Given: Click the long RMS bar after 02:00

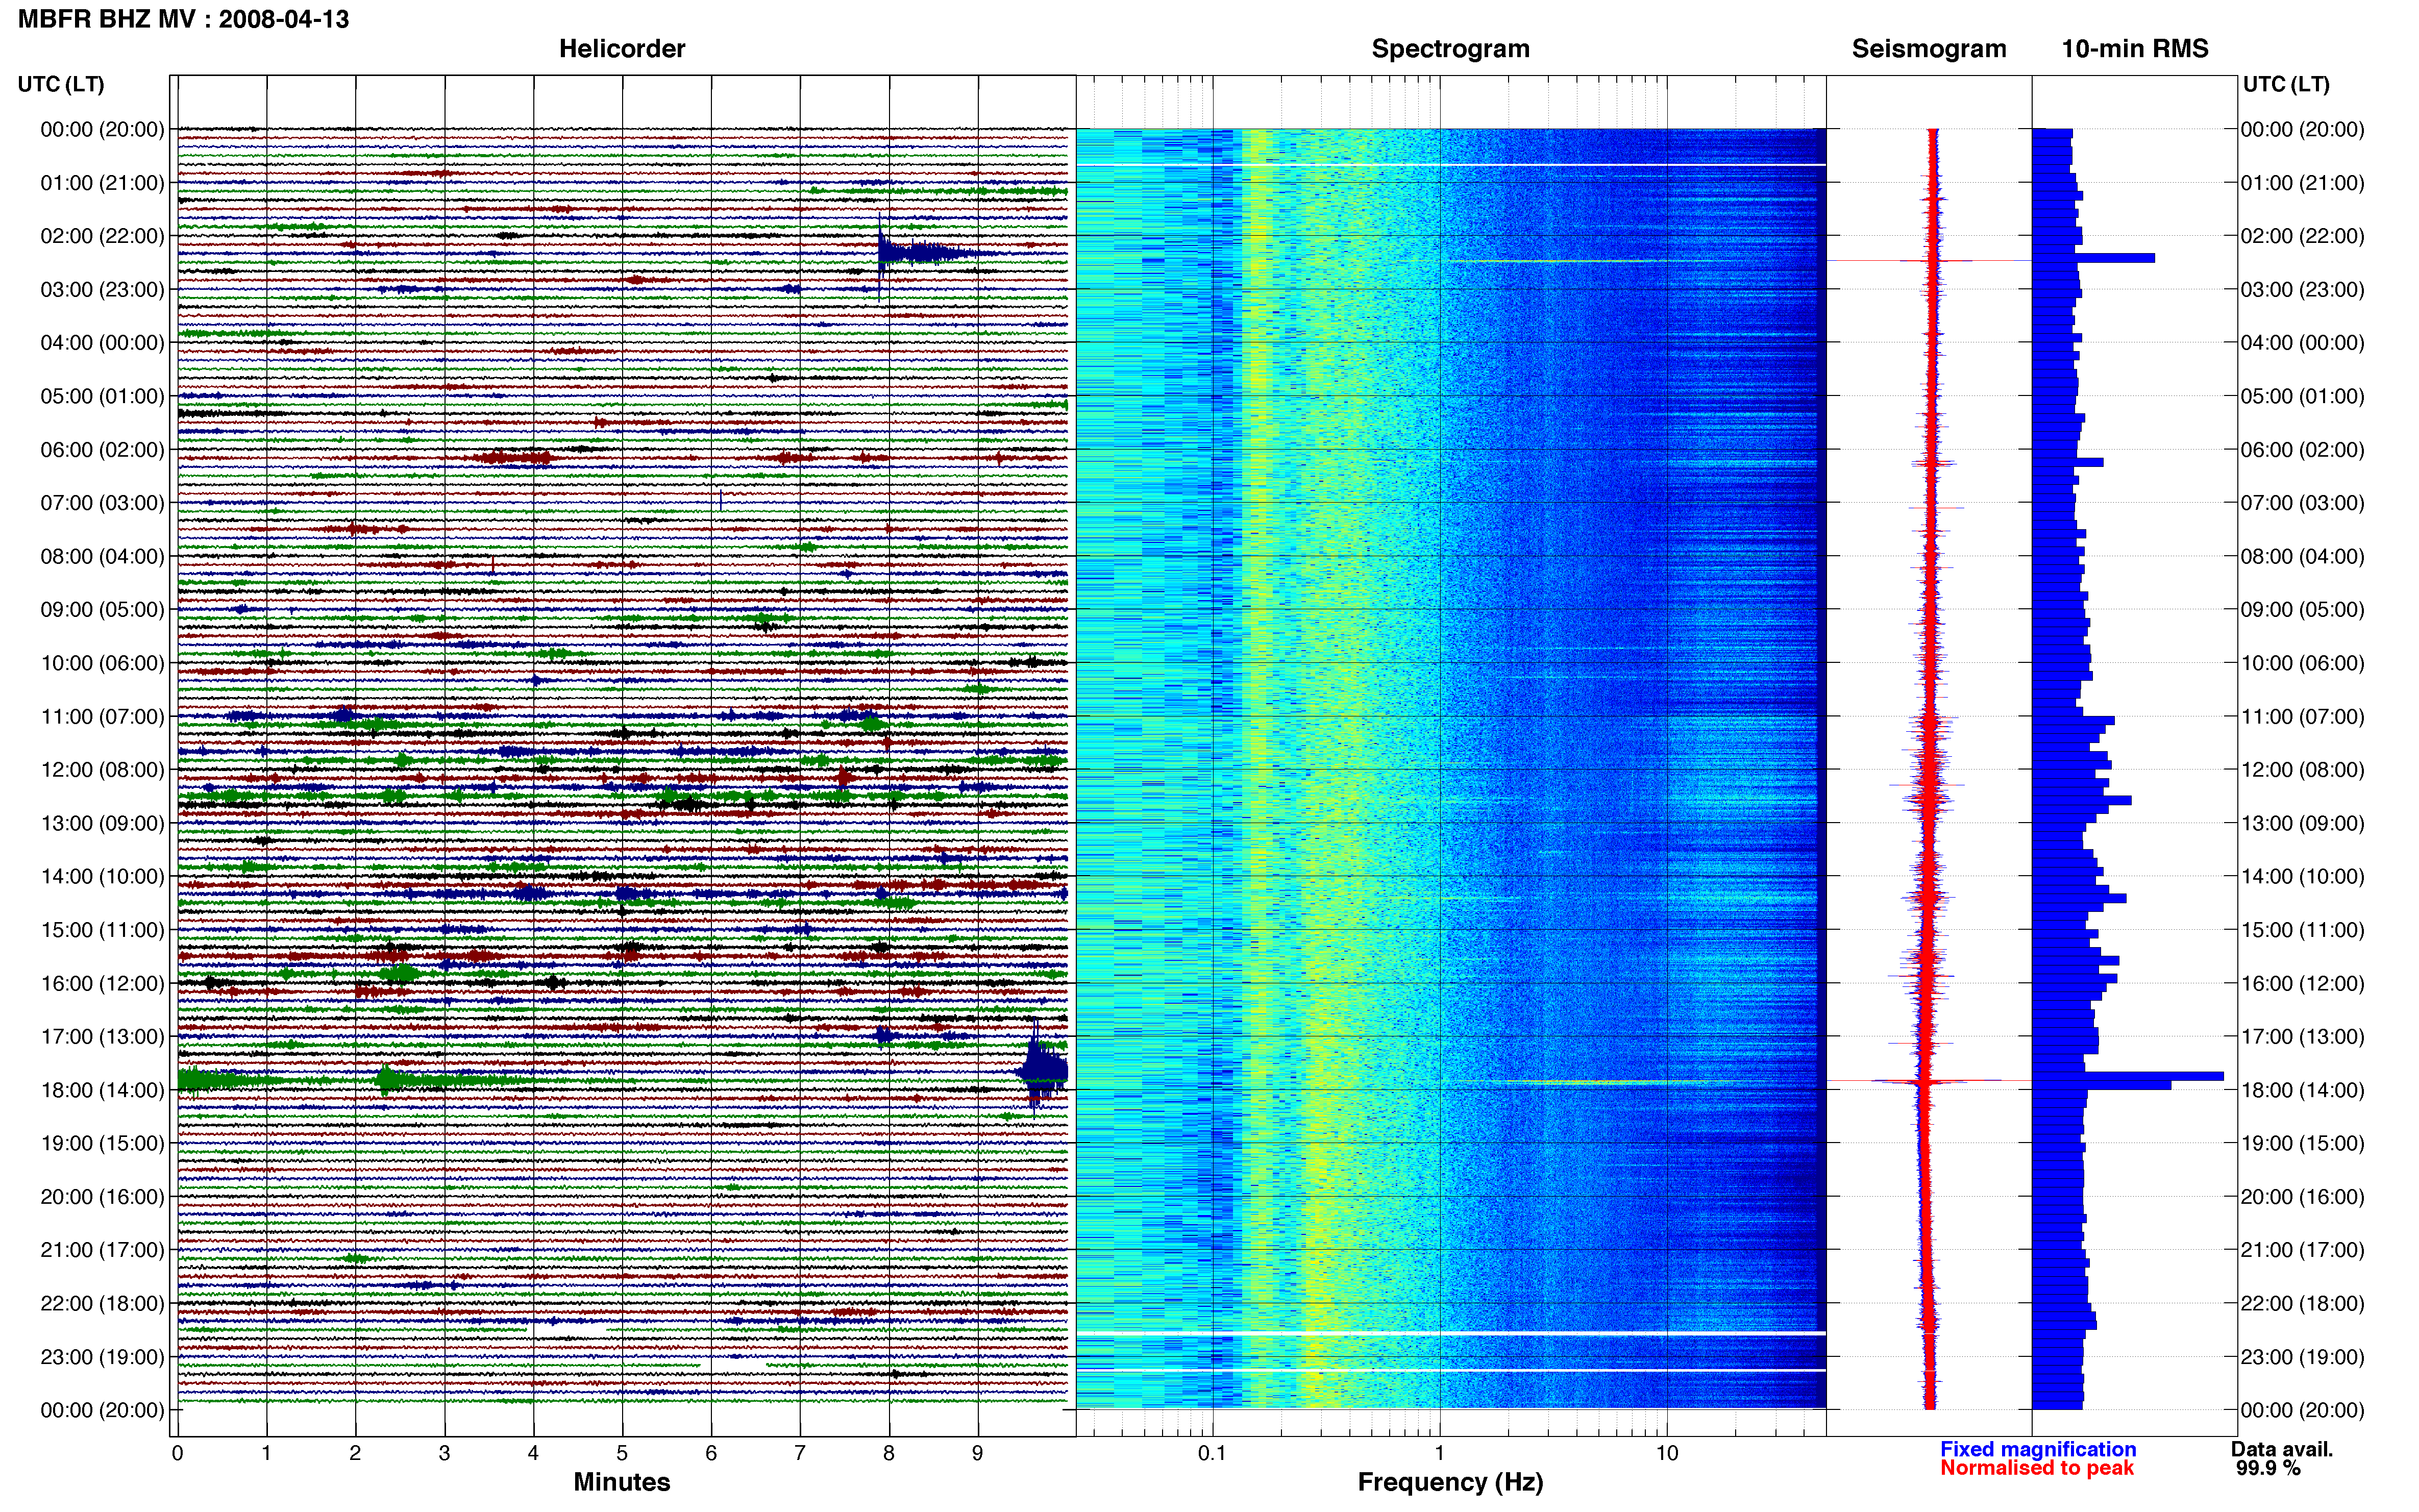Looking at the screenshot, I should (2093, 258).
